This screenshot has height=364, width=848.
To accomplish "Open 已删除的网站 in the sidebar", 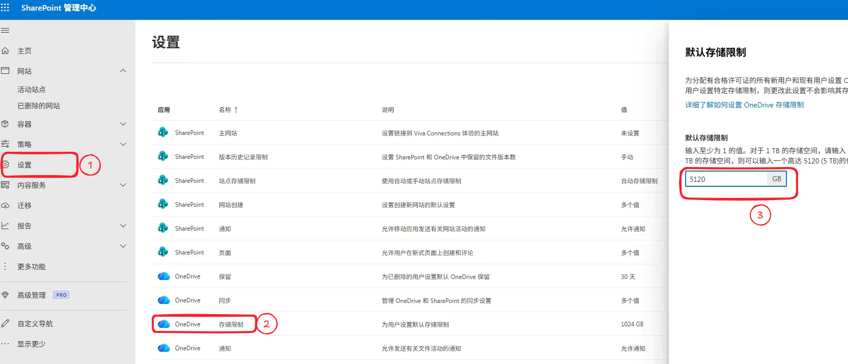I will coord(39,106).
